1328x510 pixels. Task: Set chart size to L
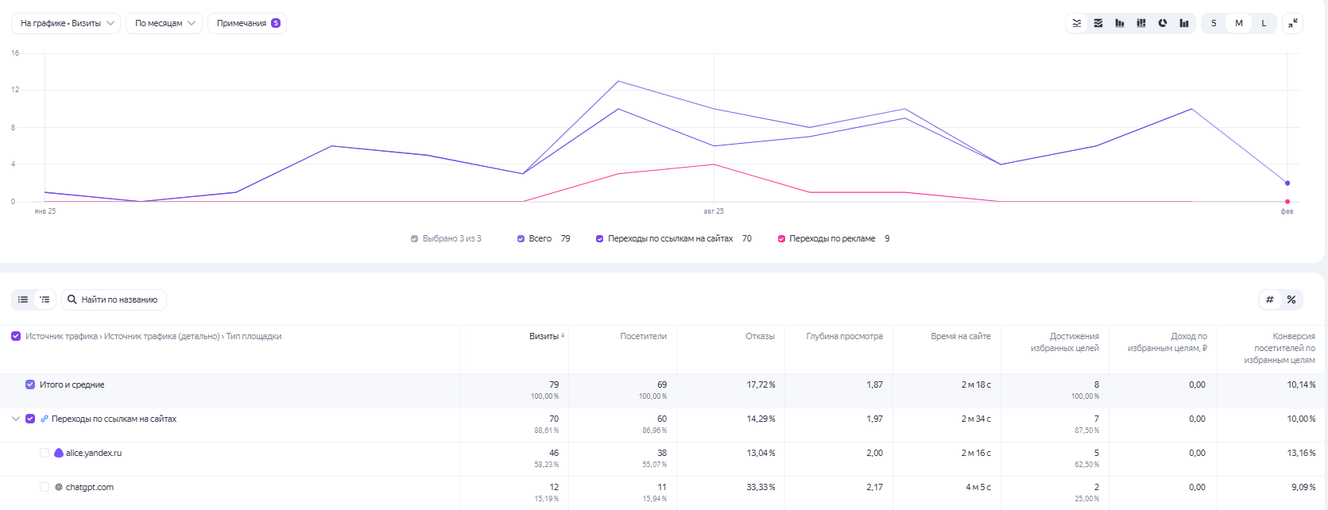(x=1264, y=23)
